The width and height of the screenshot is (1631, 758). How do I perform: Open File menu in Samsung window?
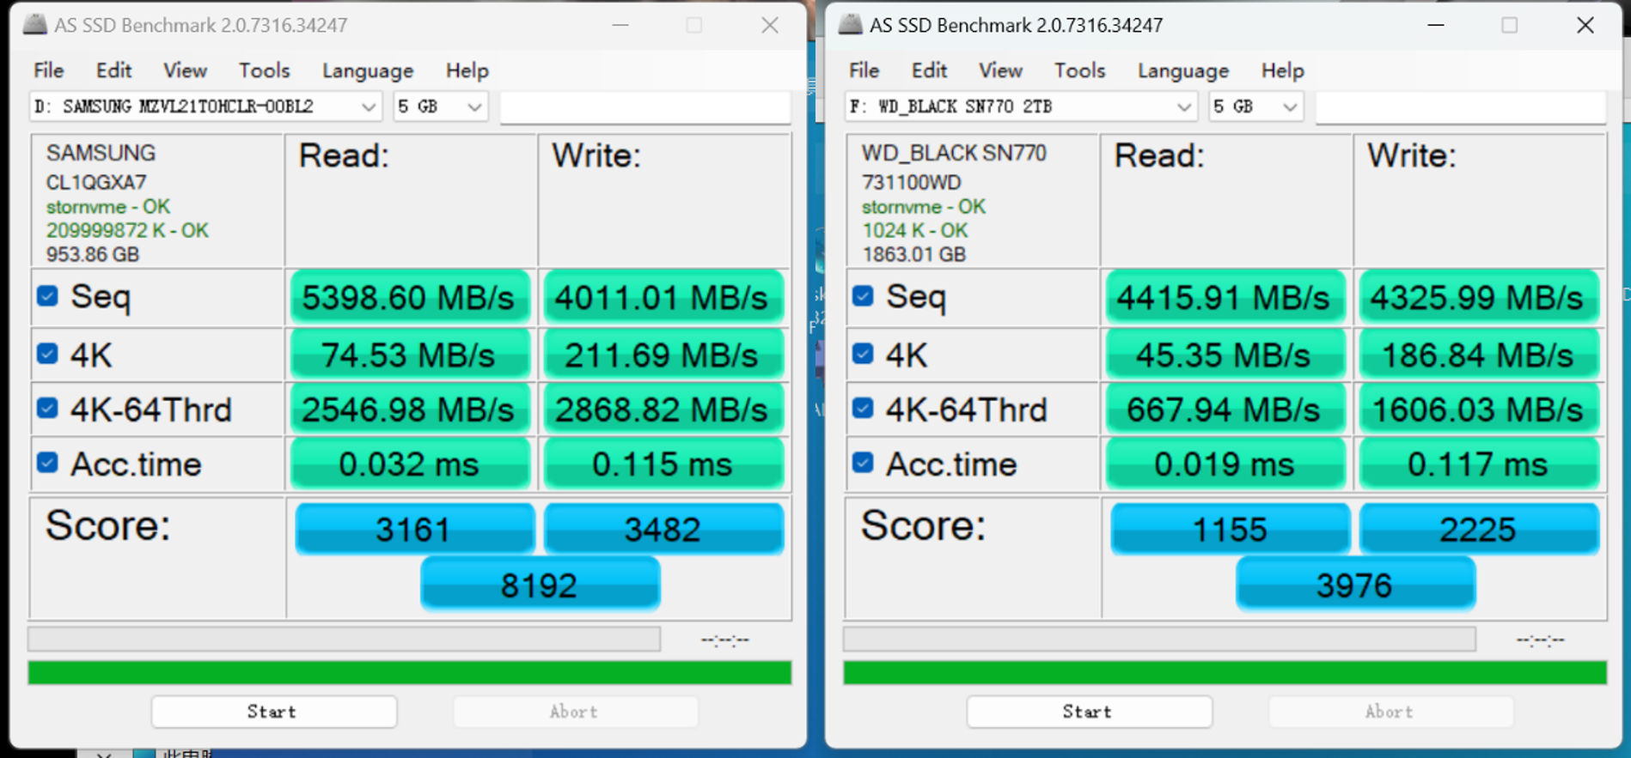(49, 70)
